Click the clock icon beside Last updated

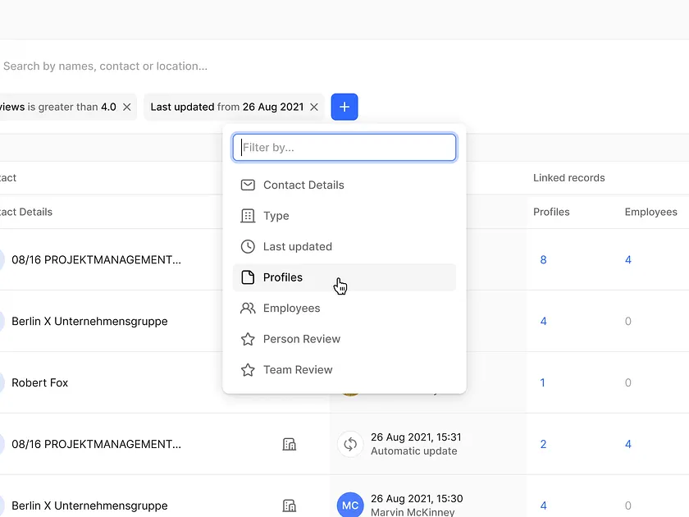[x=248, y=246]
